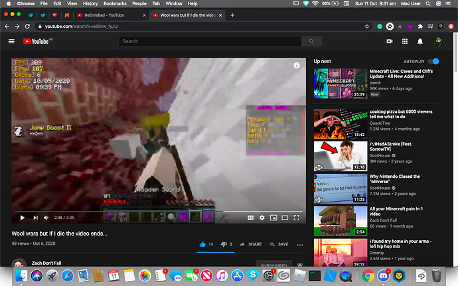Open the player settings gear
458x286 pixels.
pyautogui.click(x=262, y=218)
